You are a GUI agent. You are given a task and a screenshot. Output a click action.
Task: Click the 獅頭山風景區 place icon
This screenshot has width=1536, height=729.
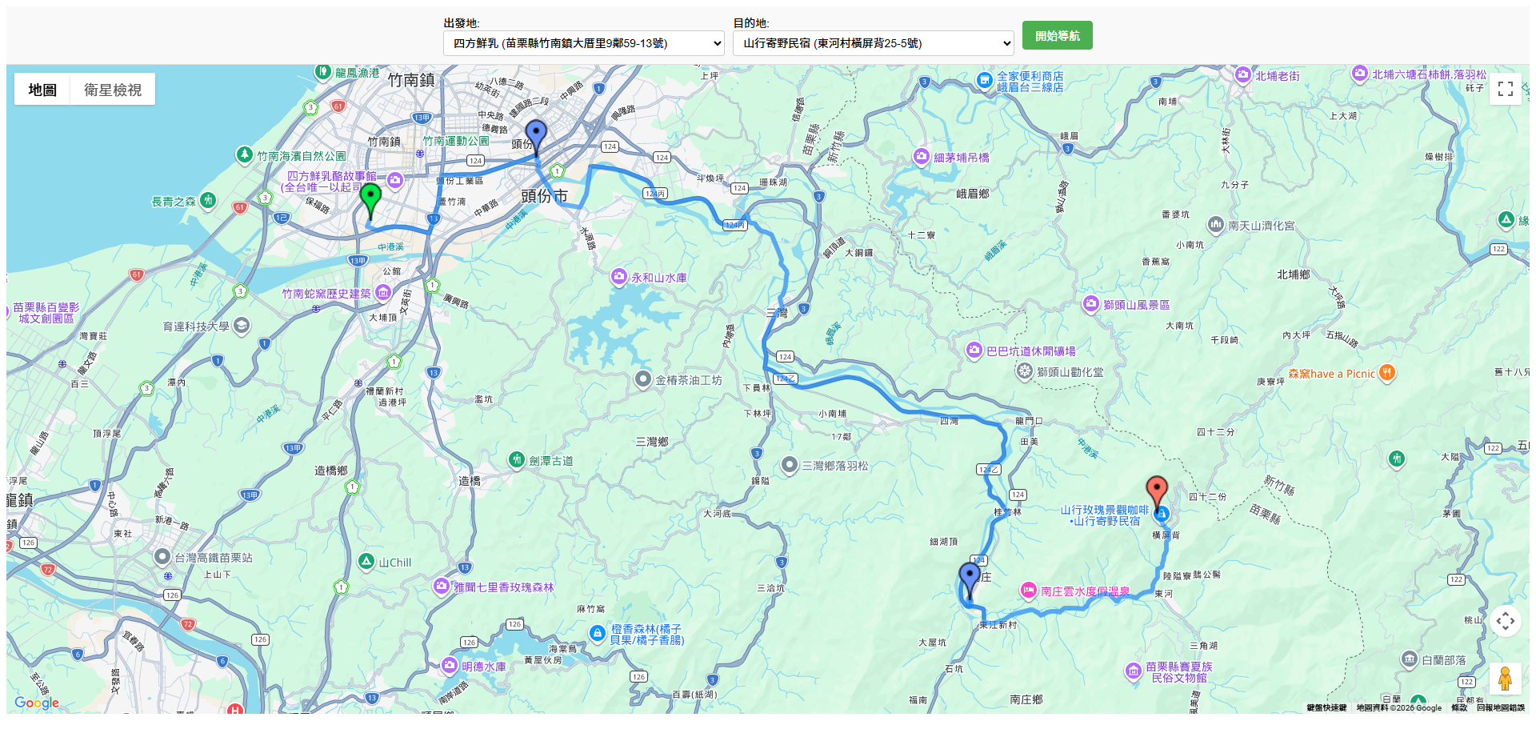[x=1090, y=304]
